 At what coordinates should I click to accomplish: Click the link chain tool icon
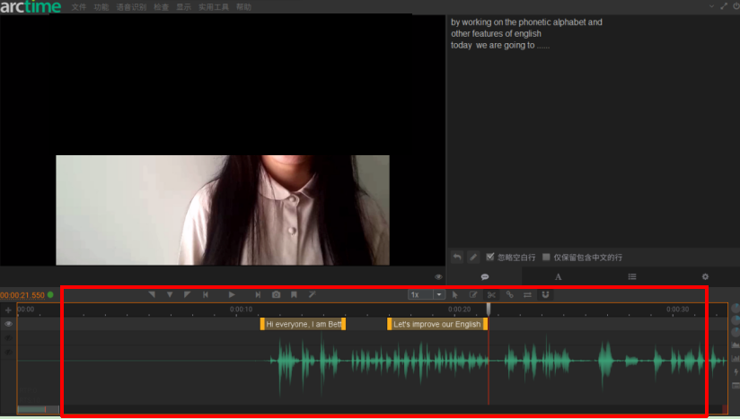[x=509, y=294]
